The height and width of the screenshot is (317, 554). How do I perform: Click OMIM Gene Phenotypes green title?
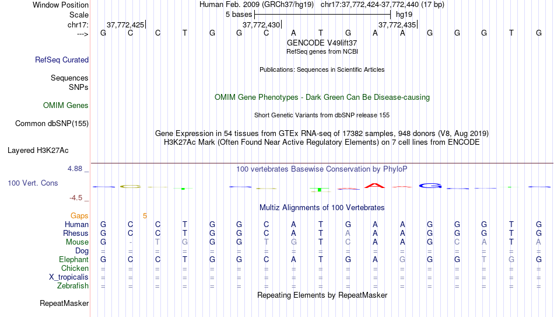pyautogui.click(x=322, y=97)
